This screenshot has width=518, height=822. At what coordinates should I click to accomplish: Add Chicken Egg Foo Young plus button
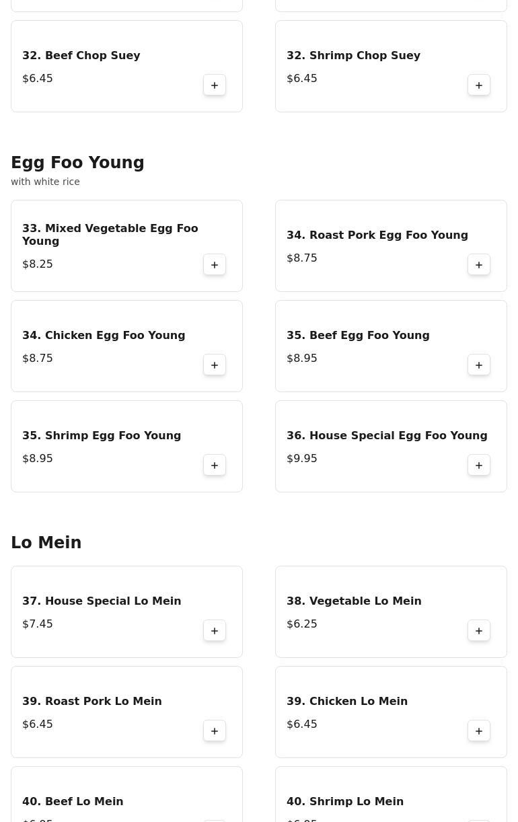click(x=215, y=365)
